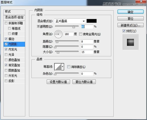Click the 新建样式(W)... button
147x120 pixels.
tap(131, 25)
